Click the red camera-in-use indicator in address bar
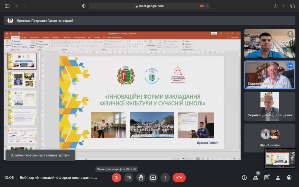Viewport: 299px width, 187px height. (x=202, y=6)
